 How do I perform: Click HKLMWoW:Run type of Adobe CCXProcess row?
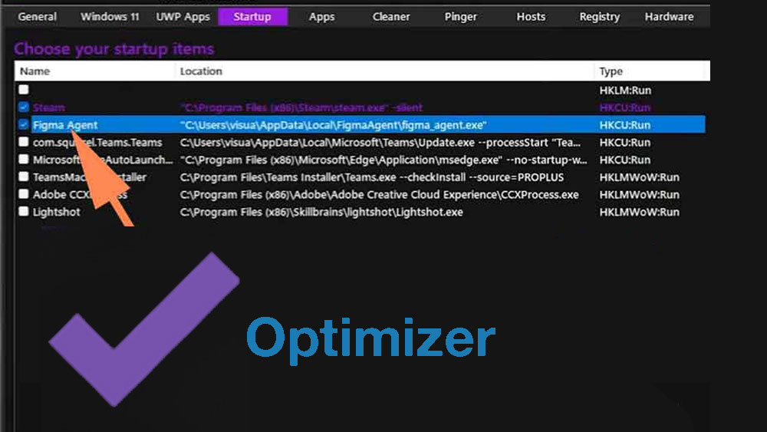click(x=640, y=195)
